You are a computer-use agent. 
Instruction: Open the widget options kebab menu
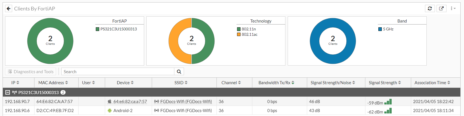(x=453, y=9)
